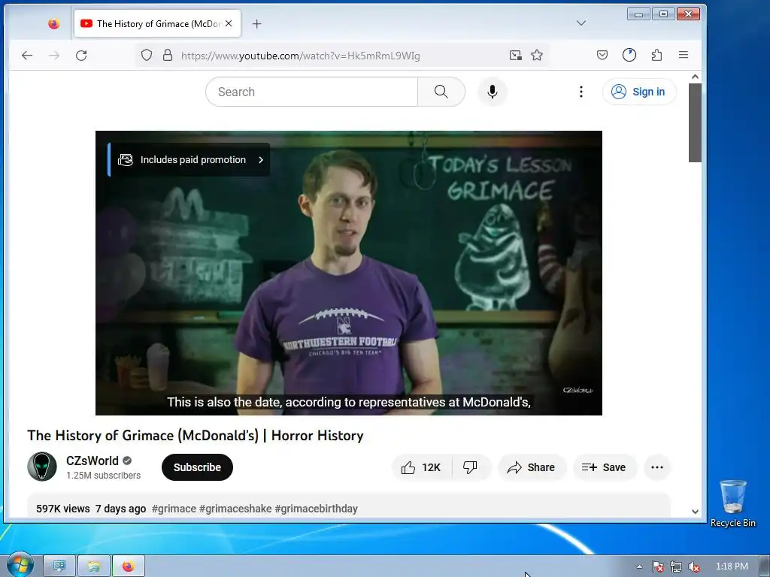Close the History of Grimace tab
Viewport: 770px width, 577px height.
click(x=229, y=23)
